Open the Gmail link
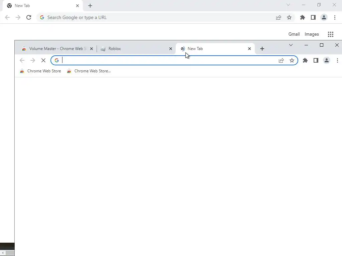 click(x=294, y=34)
